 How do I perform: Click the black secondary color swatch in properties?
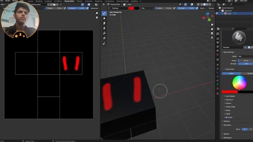tap(245, 92)
